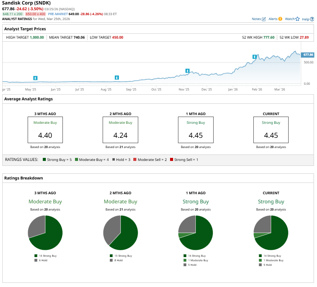This screenshot has height=287, width=317.
Task: Click the Ratings Breakdown header
Action: [x=23, y=178]
